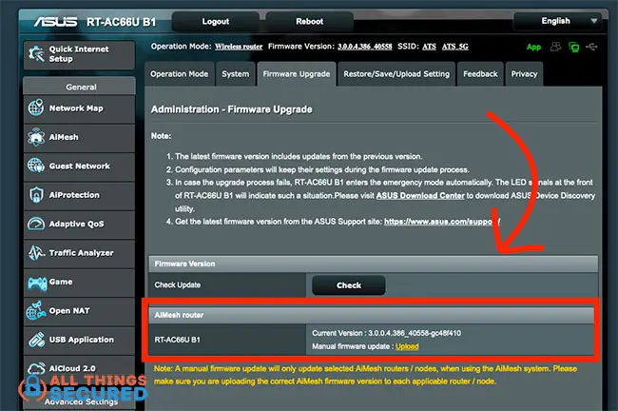Click the Quick Internet Setup wizard icon
The image size is (618, 411).
pyautogui.click(x=37, y=54)
